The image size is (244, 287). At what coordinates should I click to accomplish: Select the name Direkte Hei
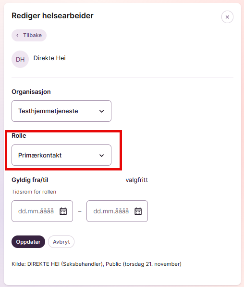49,58
